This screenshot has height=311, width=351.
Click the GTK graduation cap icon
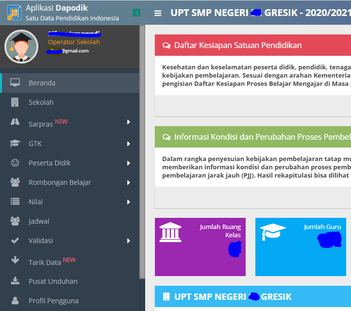click(15, 143)
